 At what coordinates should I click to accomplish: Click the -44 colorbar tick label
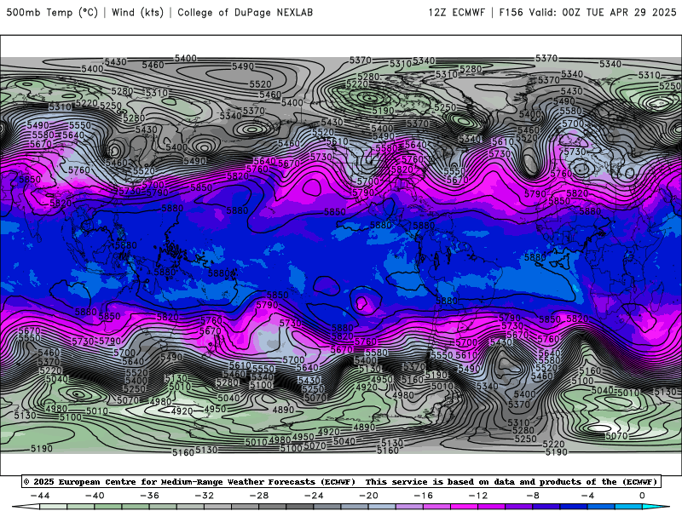(39, 496)
